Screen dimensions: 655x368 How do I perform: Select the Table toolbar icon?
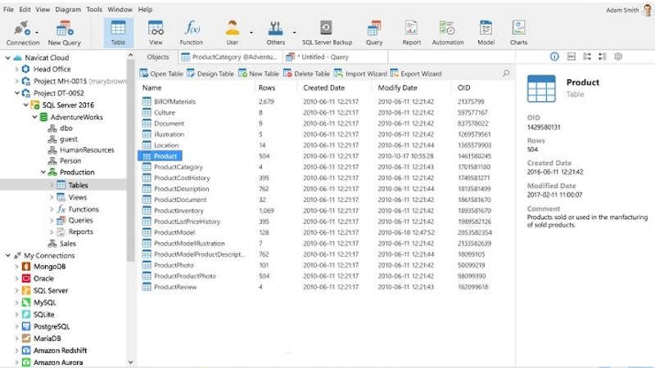[x=118, y=33]
